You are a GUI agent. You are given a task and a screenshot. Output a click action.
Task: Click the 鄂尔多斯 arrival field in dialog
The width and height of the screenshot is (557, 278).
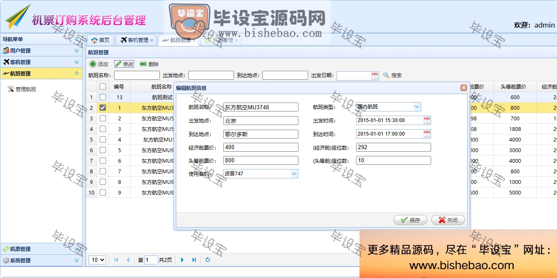(261, 134)
